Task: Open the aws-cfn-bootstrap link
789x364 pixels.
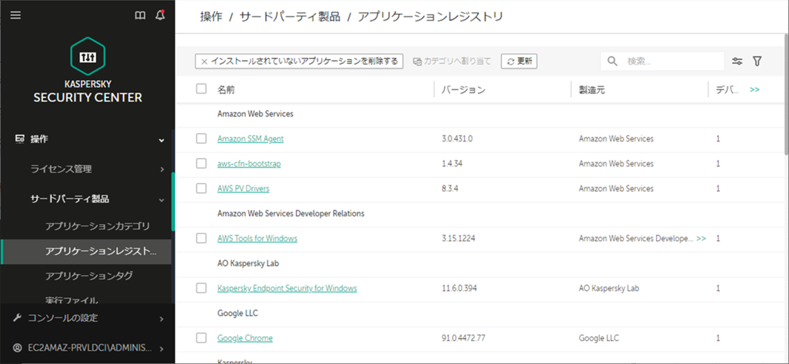Action: 249,164
